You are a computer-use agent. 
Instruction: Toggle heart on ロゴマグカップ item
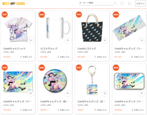pyautogui.click(x=68, y=41)
